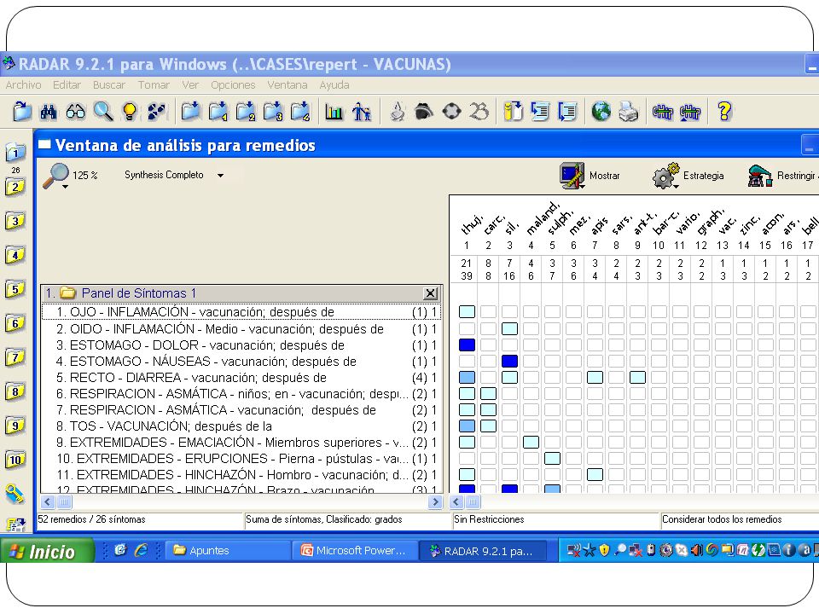
Task: Click the toolbar folder icon numbered 1
Action: (218, 111)
